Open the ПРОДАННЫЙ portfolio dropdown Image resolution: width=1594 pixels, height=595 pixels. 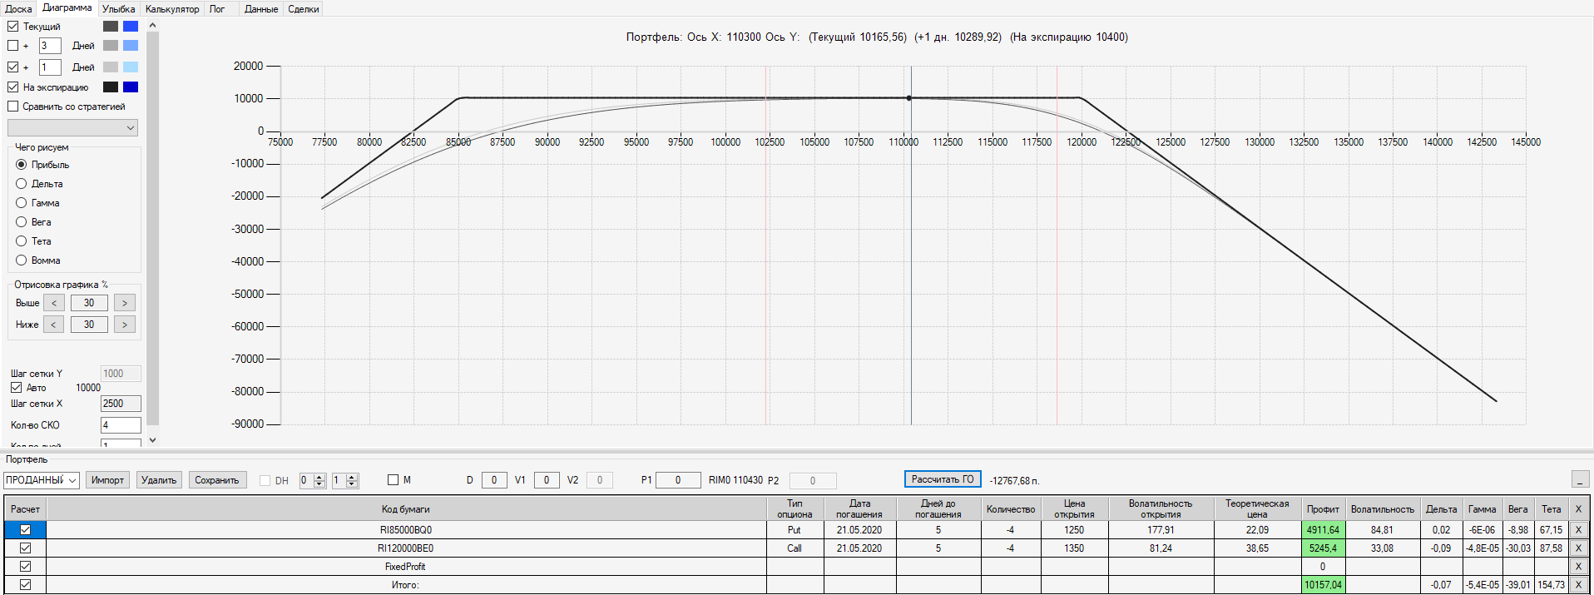coord(42,480)
